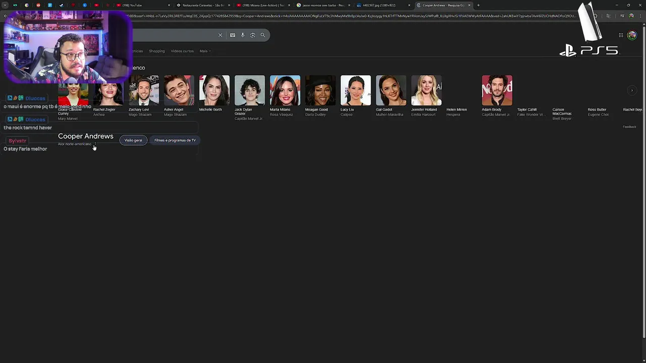Close the Moana (Live-Action) tab

[289, 5]
